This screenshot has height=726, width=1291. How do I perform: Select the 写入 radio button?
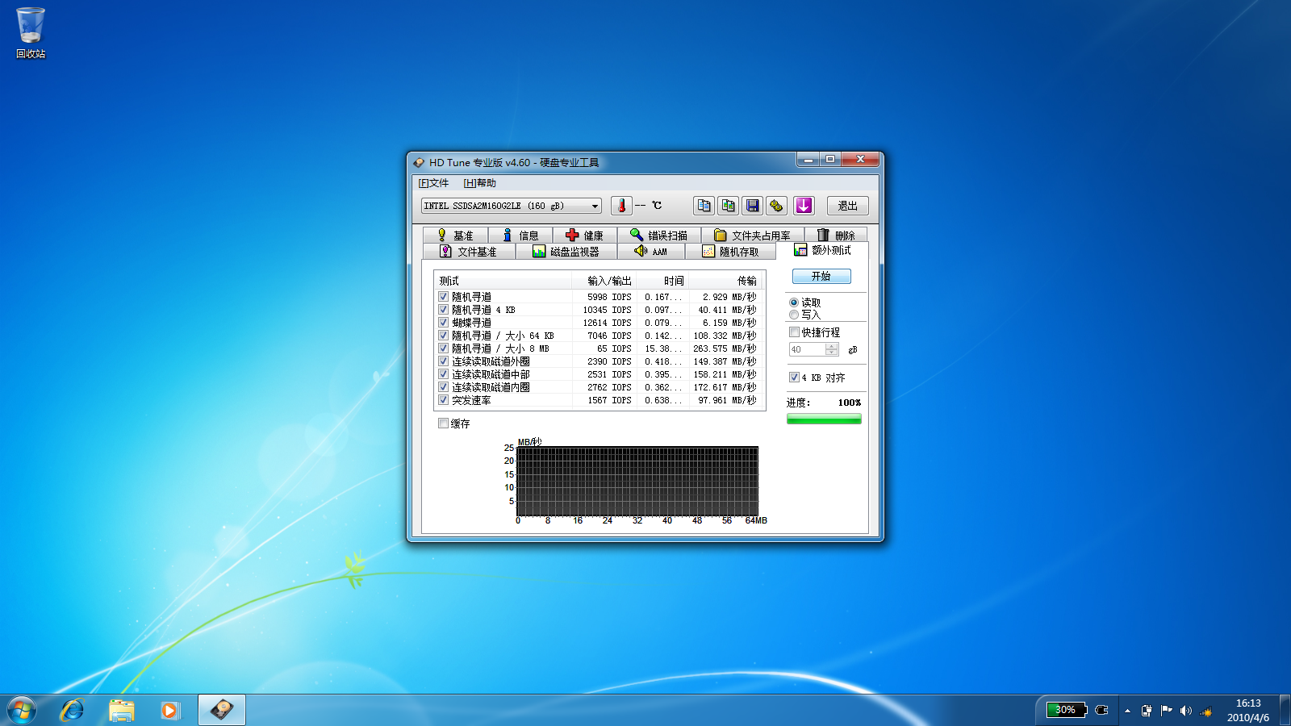[794, 315]
